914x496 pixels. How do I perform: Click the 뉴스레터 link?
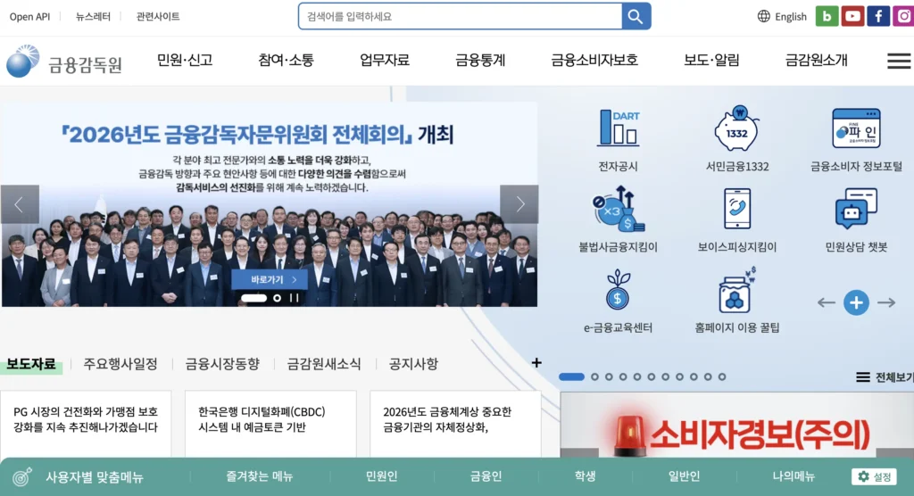[93, 17]
